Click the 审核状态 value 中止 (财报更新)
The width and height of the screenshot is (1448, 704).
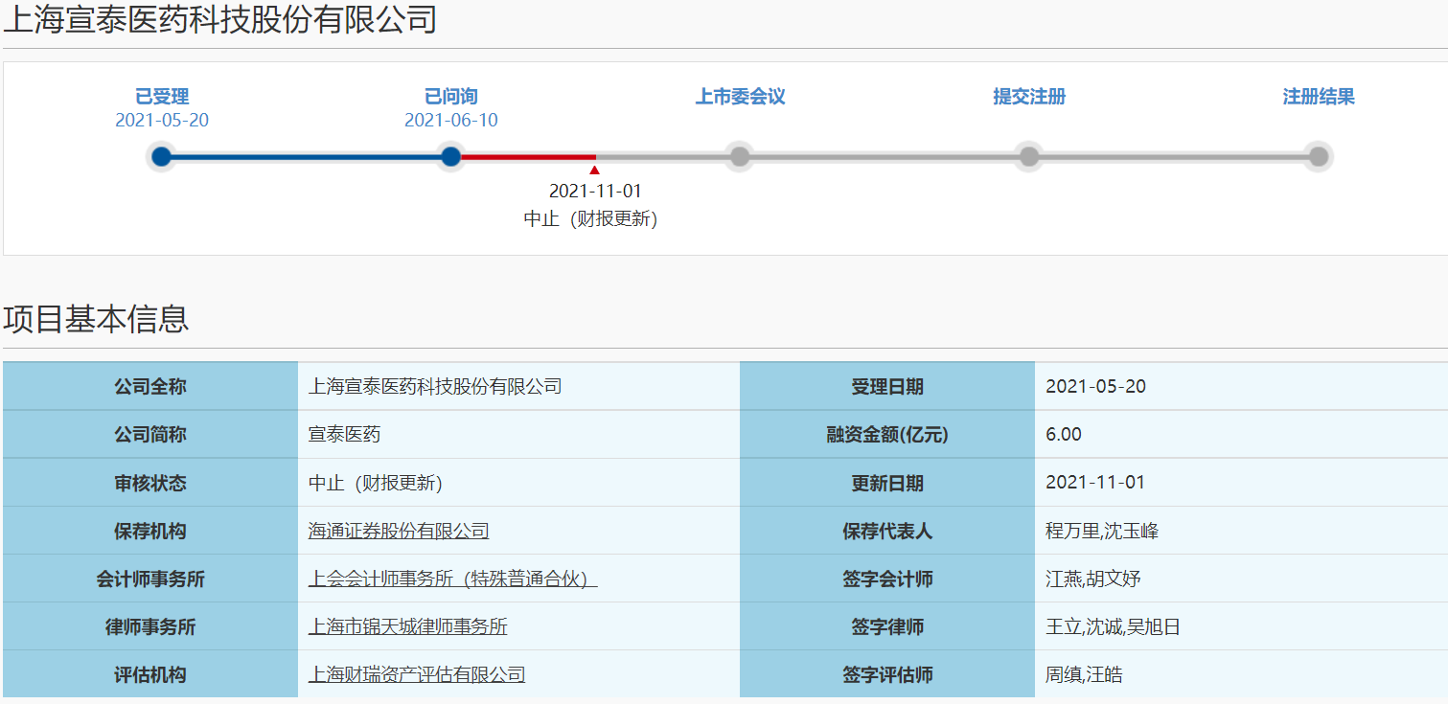click(x=375, y=483)
